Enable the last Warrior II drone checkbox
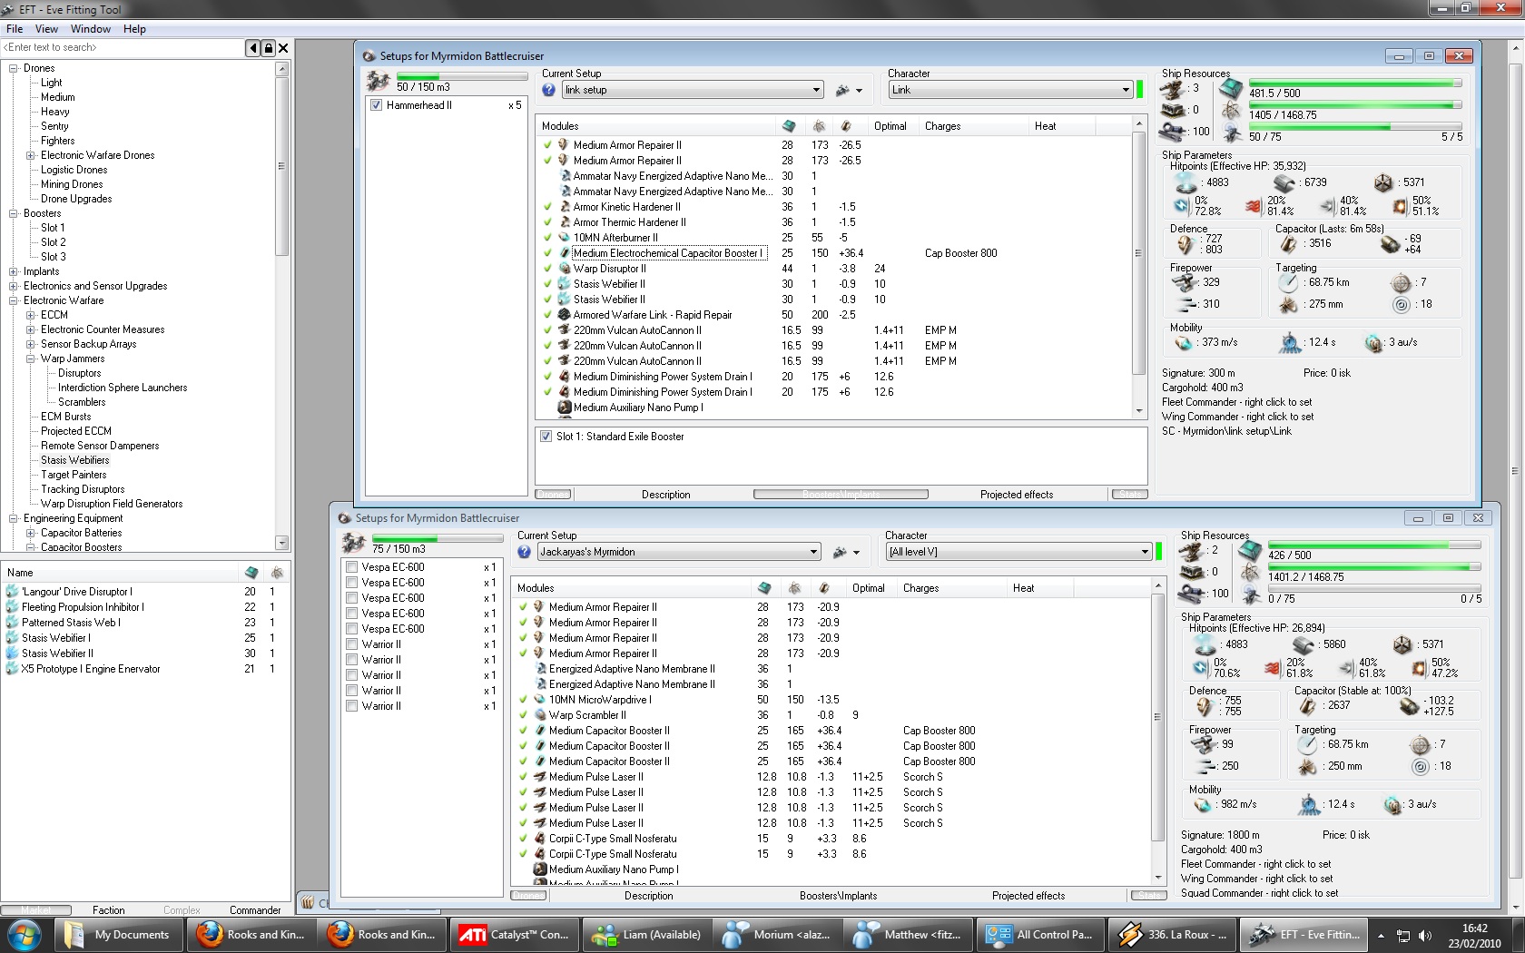Viewport: 1525px width, 953px height. tap(351, 706)
